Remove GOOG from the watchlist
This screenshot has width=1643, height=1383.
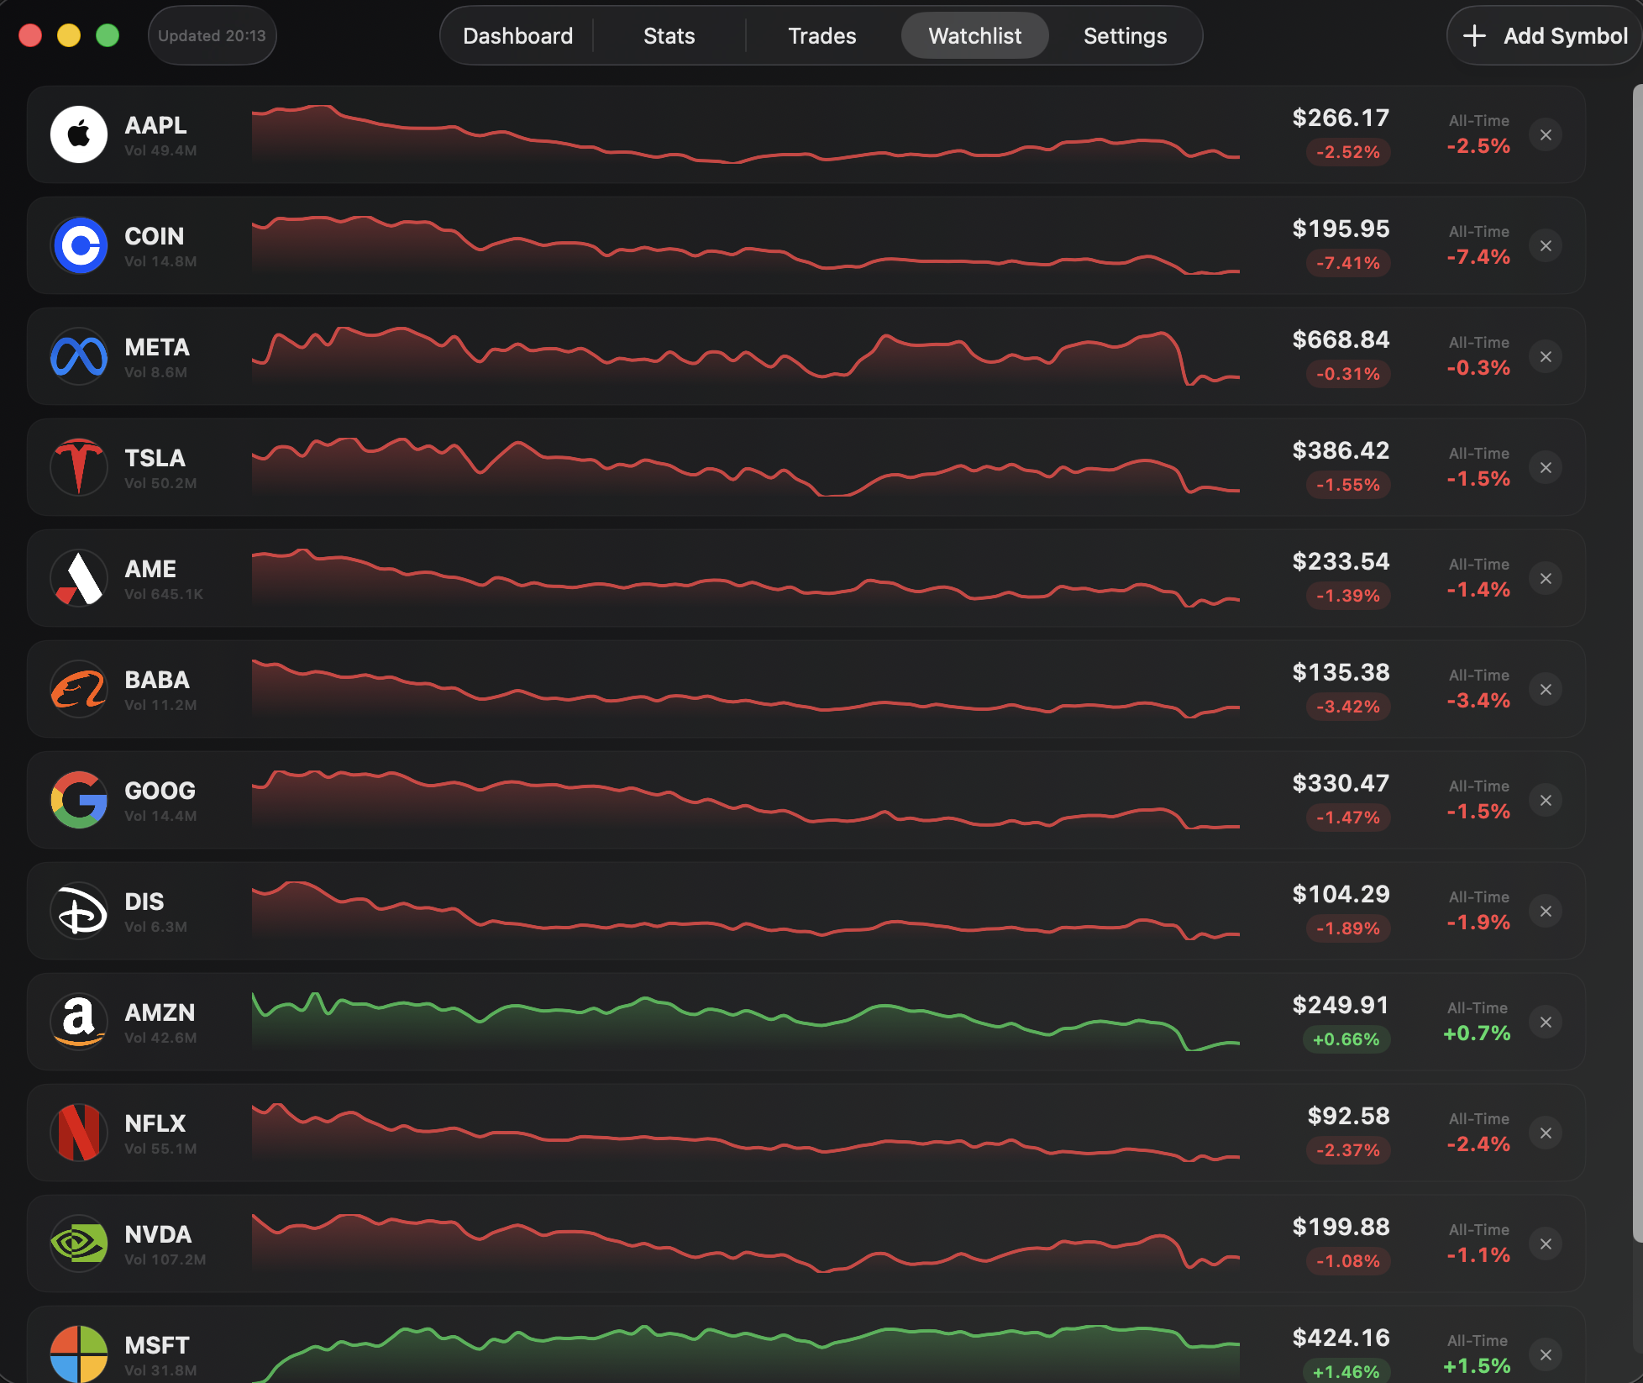(x=1546, y=800)
